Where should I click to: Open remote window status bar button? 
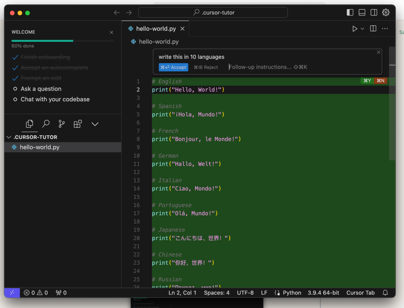(x=12, y=293)
